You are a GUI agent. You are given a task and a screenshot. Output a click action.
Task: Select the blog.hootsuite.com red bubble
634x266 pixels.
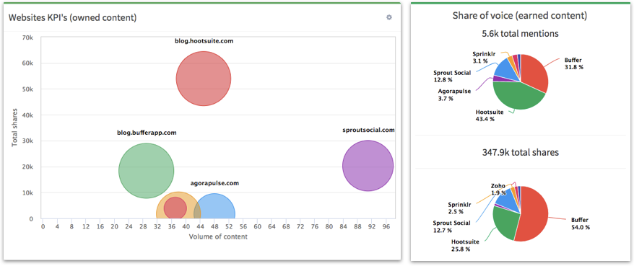(204, 79)
